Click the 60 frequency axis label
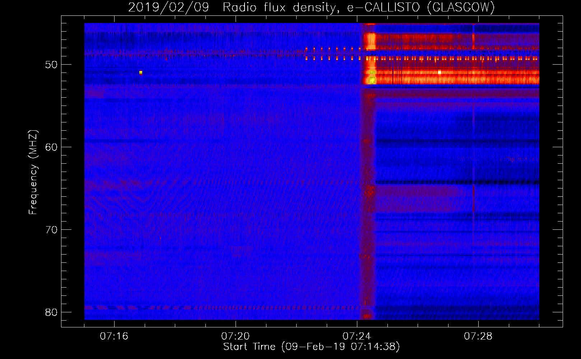The width and height of the screenshot is (581, 359). click(51, 147)
